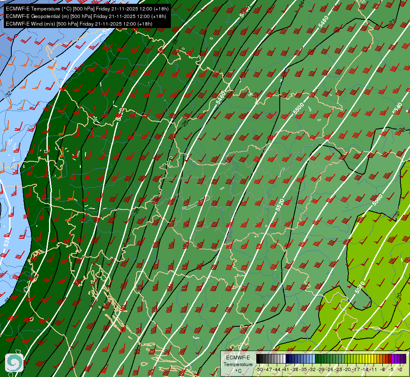Pick the black swatch at legend's cold end
The height and width of the screenshot is (377, 410).
click(x=258, y=359)
